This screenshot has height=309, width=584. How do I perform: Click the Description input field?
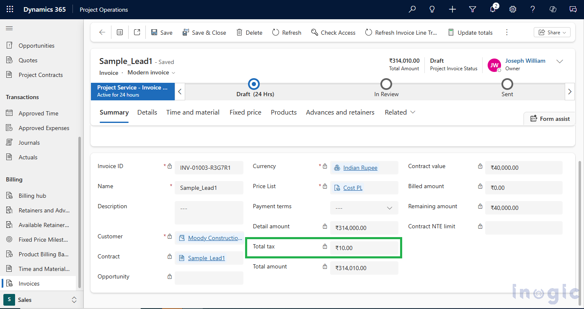pos(209,212)
